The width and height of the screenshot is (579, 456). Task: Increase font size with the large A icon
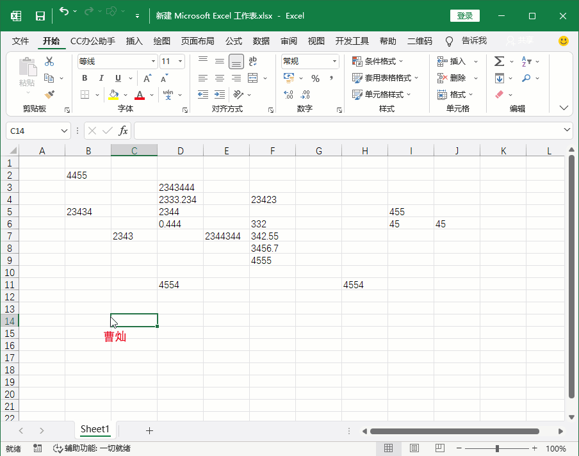point(147,78)
